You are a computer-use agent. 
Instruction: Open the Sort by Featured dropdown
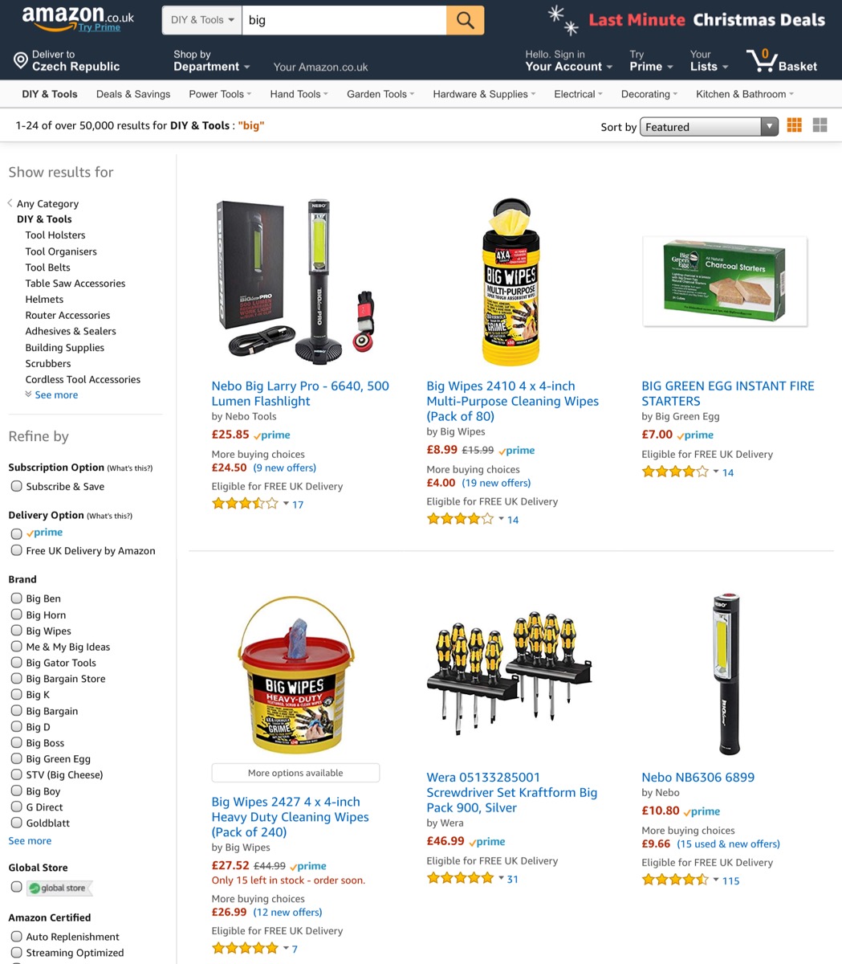(709, 127)
